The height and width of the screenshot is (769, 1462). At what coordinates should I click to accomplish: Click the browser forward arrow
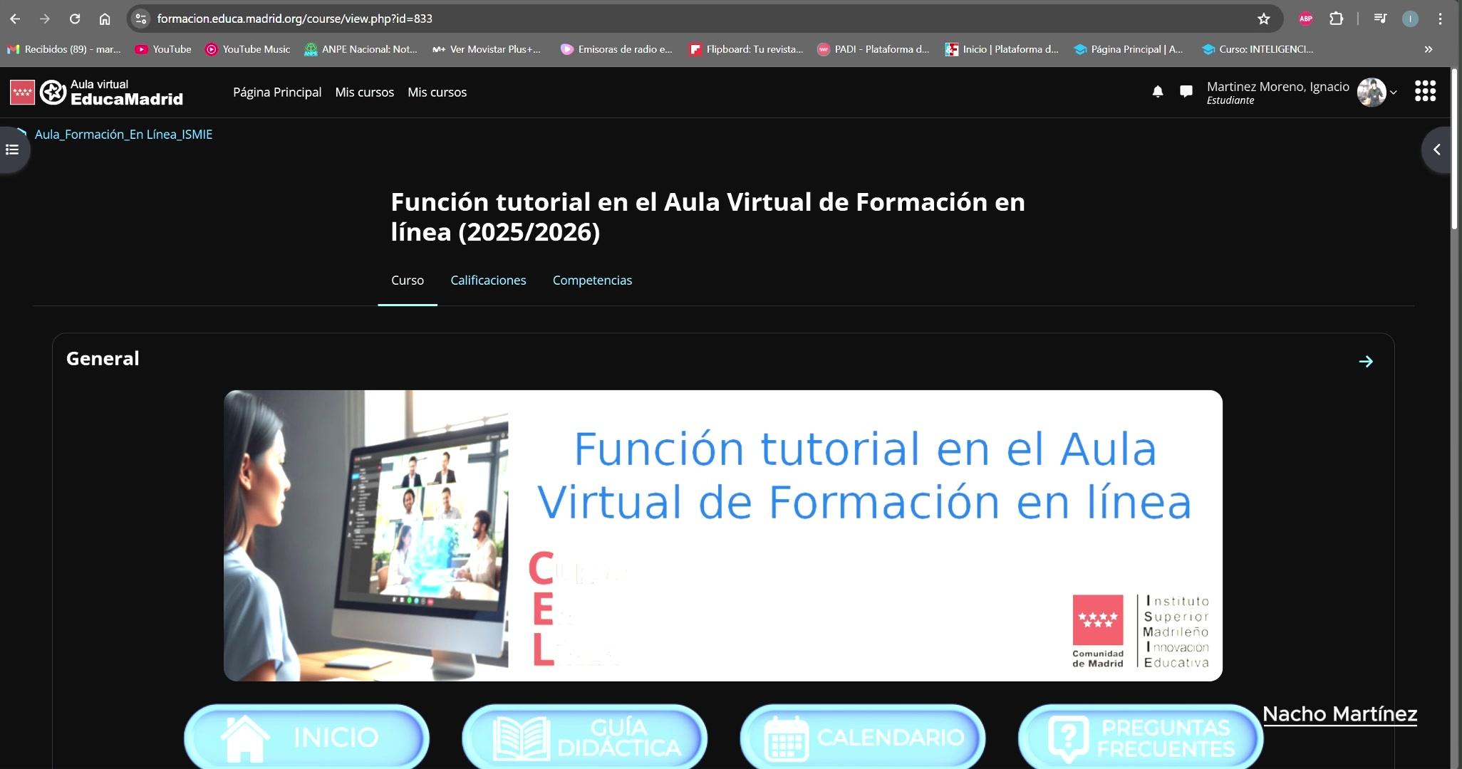click(45, 19)
